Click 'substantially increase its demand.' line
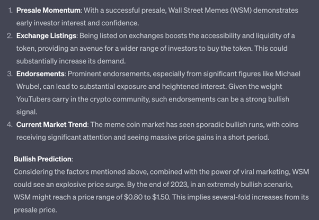319x220 pixels. coord(71,61)
